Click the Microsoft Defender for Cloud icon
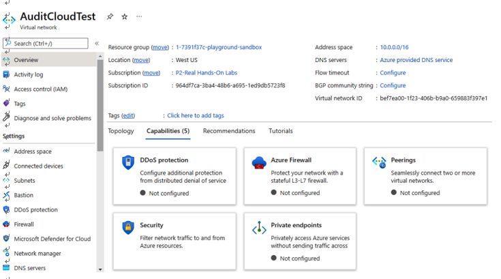 click(x=6, y=239)
